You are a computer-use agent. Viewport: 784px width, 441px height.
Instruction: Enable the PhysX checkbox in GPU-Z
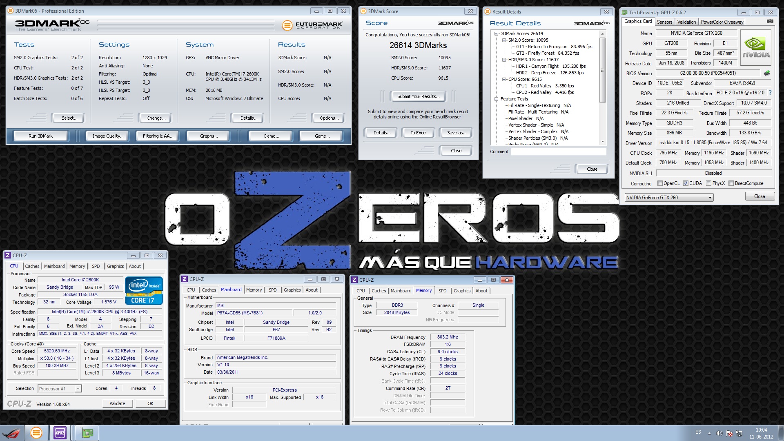coord(708,183)
